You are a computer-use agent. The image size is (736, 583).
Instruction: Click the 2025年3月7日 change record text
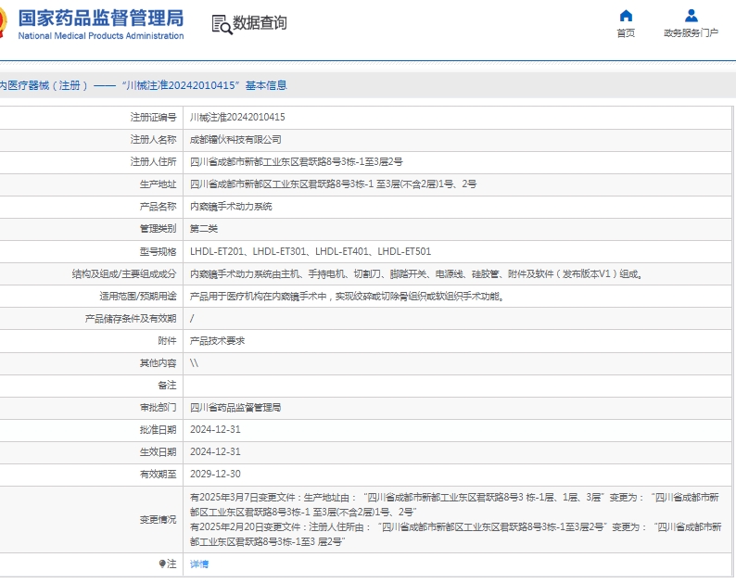pyautogui.click(x=454, y=504)
